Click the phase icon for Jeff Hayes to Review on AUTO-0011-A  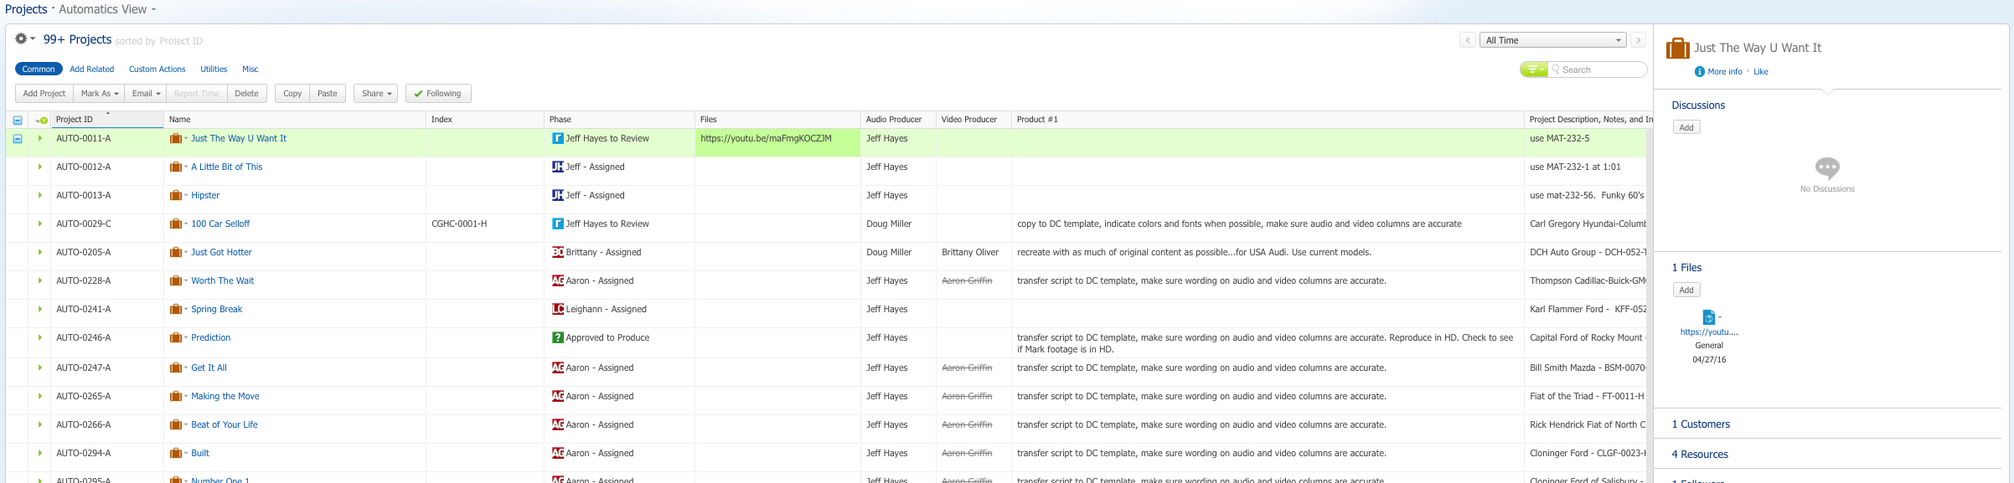[558, 139]
